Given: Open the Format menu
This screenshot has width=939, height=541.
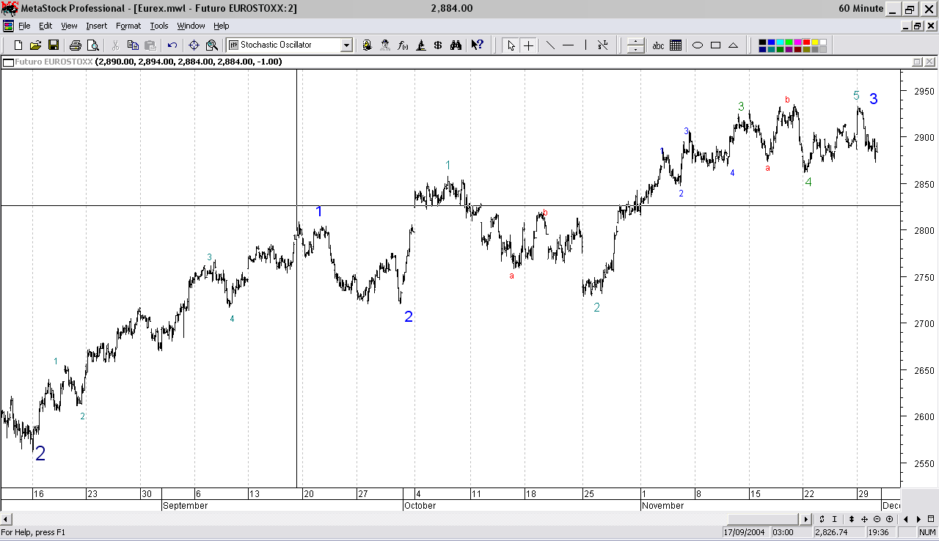Looking at the screenshot, I should (x=128, y=26).
